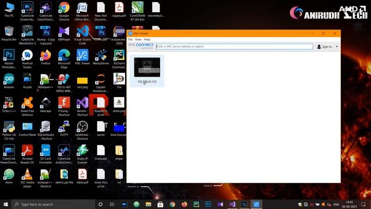Viewport: 371px width, 209px height.
Task: Open Microsoft Office Word desktop icon
Action: coord(82,12)
